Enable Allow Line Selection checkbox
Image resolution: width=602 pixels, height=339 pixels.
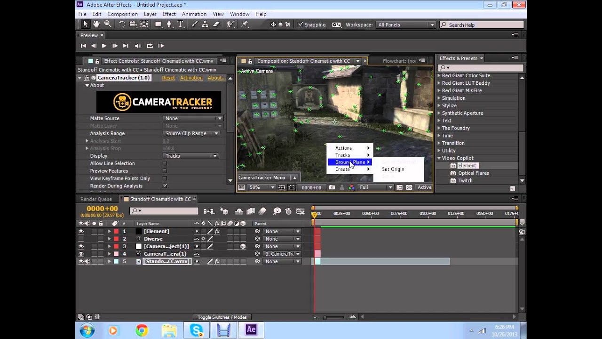click(165, 163)
